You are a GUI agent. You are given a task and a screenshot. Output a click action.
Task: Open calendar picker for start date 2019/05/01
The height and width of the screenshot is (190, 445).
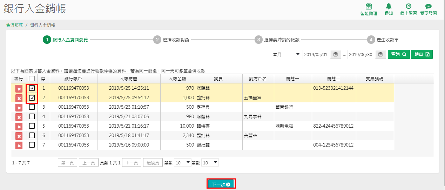pos(336,54)
